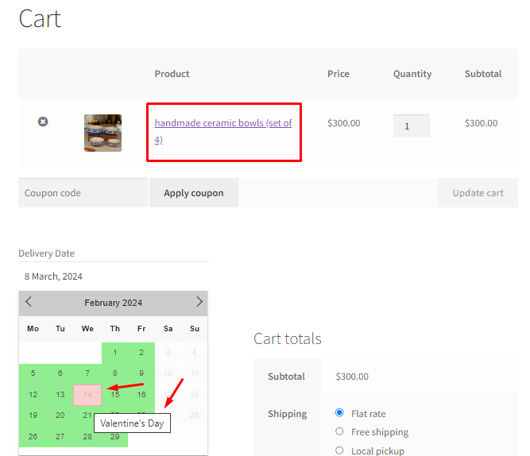
Task: Click disabled February 11 date
Action: (195, 373)
